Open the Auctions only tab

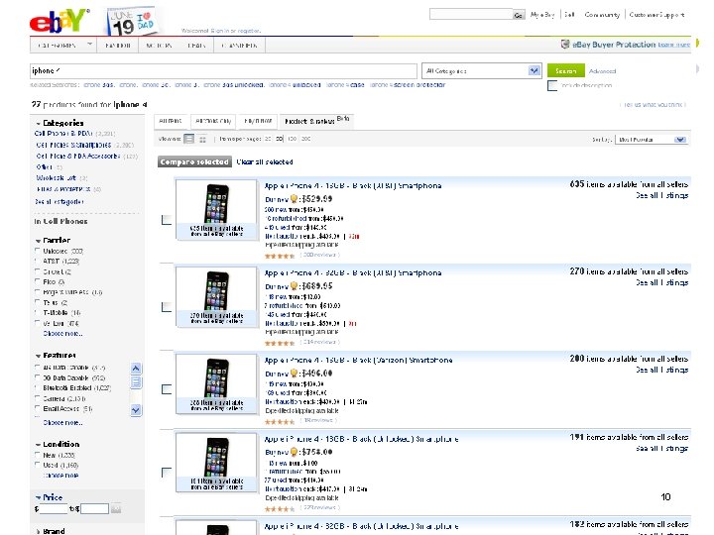click(x=213, y=121)
